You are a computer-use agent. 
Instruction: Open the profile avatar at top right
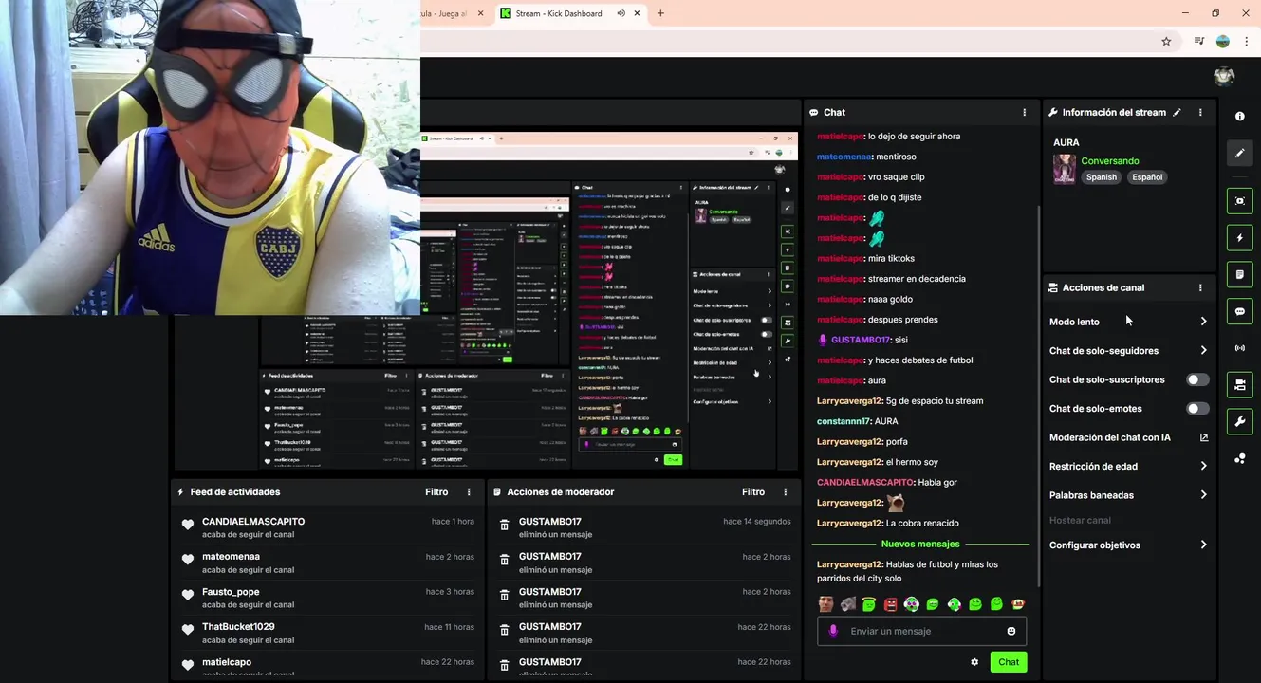click(x=1224, y=76)
